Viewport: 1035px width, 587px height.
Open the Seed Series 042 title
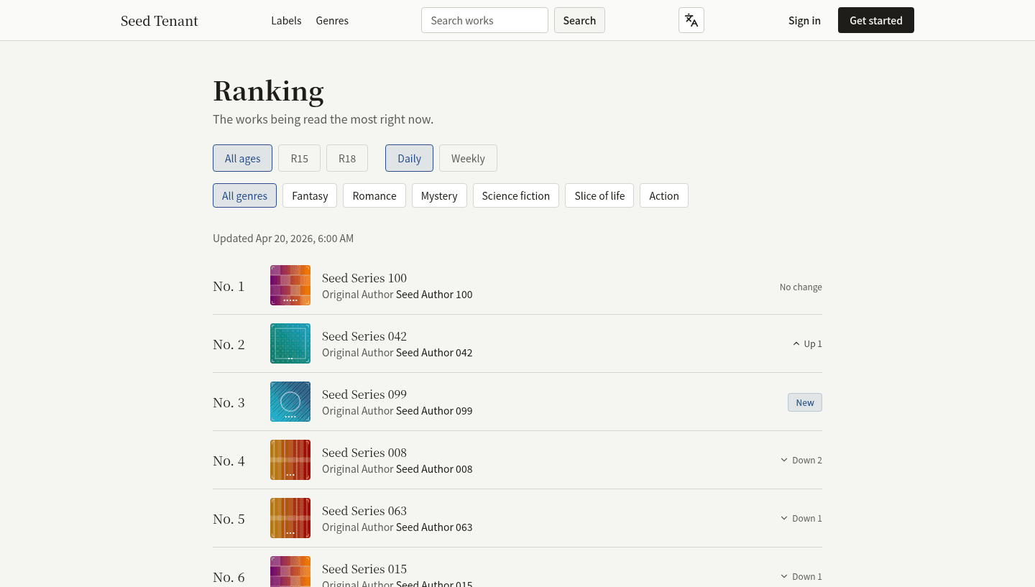click(364, 336)
